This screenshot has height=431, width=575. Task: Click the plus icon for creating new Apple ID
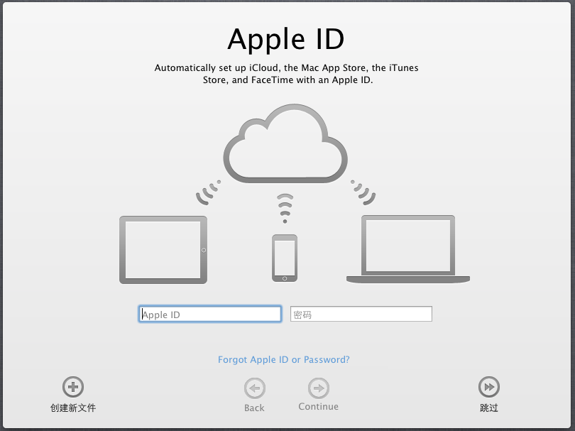[x=73, y=387]
